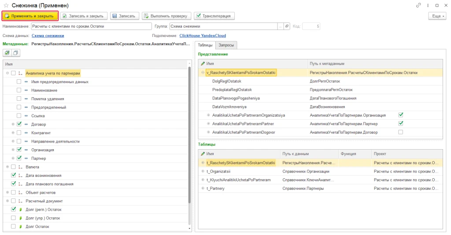Select the Таблицы tab
Viewport: 451px width, 235px height.
205,45
